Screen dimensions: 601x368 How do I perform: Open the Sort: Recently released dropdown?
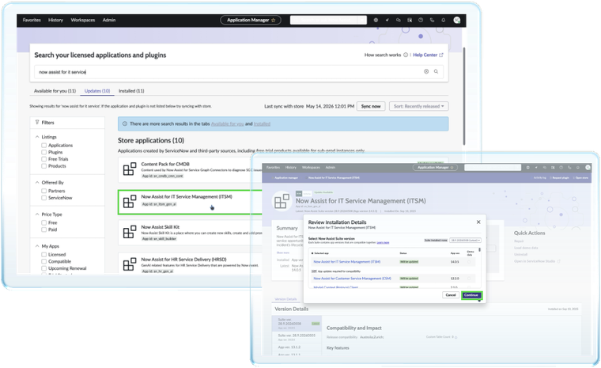pos(418,106)
